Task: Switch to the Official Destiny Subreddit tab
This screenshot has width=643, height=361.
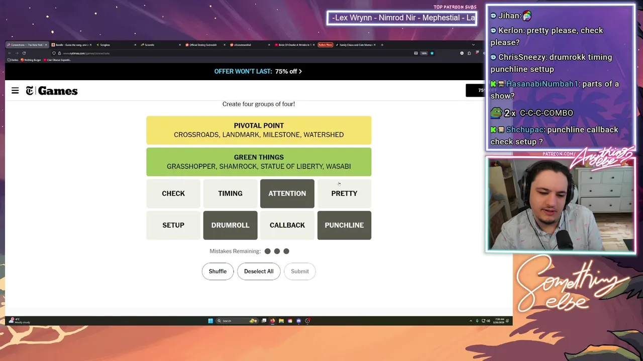Action: [x=205, y=45]
